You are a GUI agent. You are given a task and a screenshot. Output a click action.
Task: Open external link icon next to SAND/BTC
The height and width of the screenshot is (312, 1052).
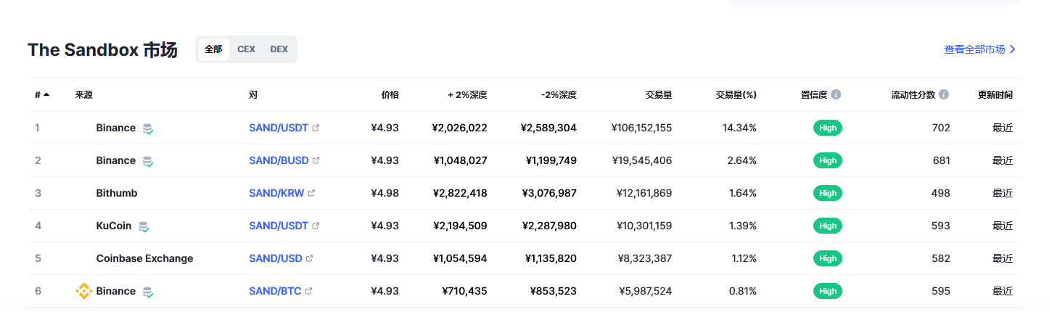308,291
